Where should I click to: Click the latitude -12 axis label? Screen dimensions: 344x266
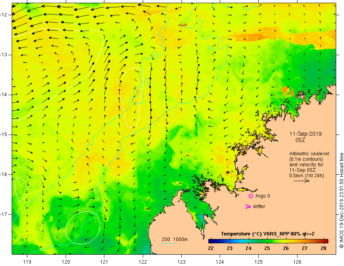(4, 15)
